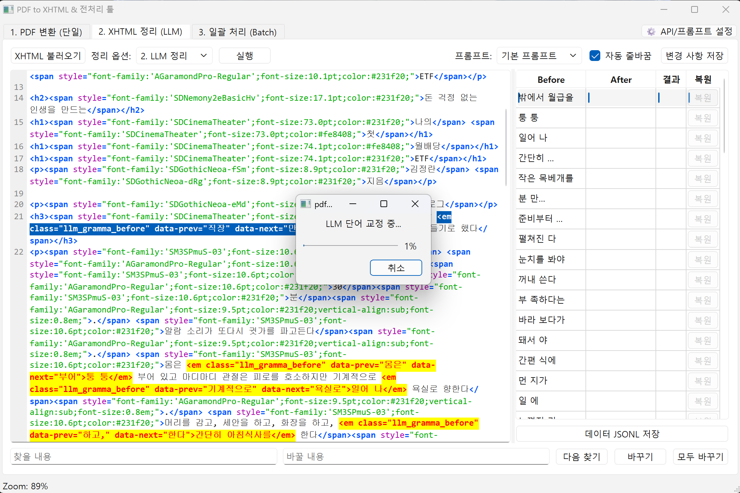
Task: Click the pdf dialog window icon
Action: click(x=306, y=204)
